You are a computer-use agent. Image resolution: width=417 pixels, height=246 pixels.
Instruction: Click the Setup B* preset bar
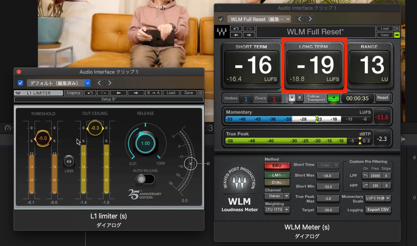click(x=109, y=99)
